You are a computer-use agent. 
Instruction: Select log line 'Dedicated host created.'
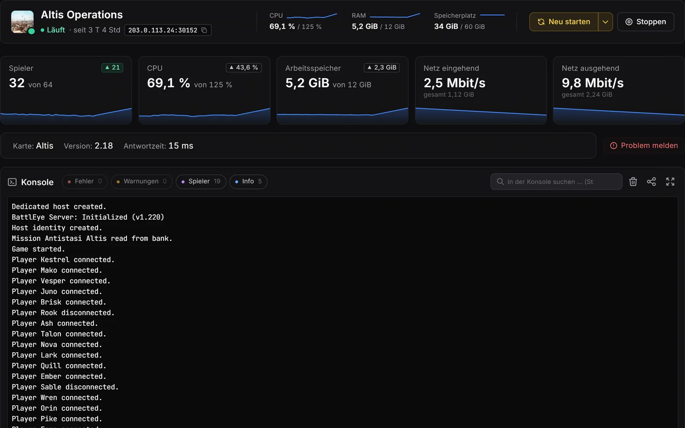pyautogui.click(x=59, y=207)
